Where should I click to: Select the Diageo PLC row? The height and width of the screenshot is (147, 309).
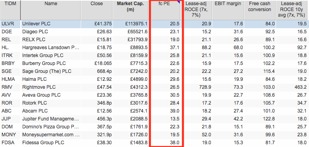154,32
